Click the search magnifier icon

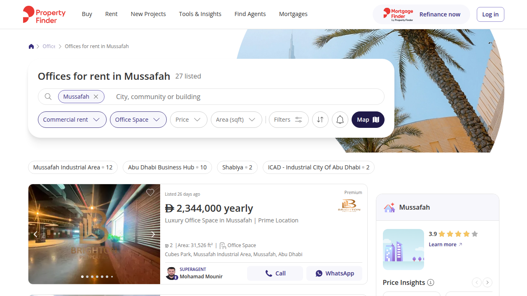click(48, 97)
